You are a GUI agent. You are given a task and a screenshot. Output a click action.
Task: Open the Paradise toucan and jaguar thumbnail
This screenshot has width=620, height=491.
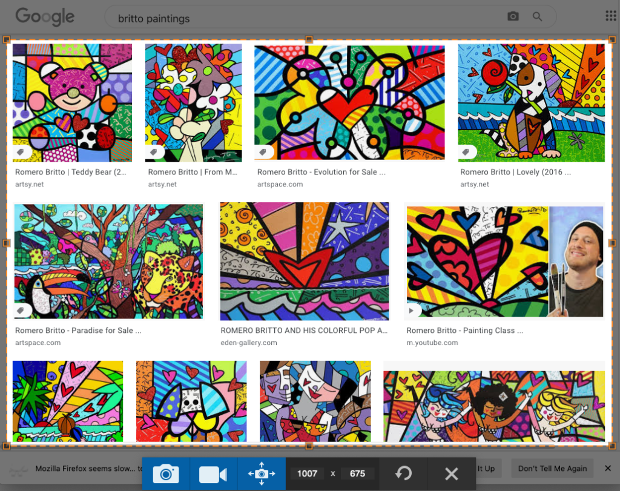[108, 262]
